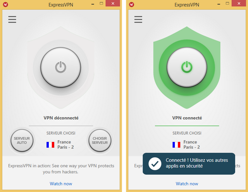Open hamburger menu in connected window
The width and height of the screenshot is (248, 192).
[138, 19]
